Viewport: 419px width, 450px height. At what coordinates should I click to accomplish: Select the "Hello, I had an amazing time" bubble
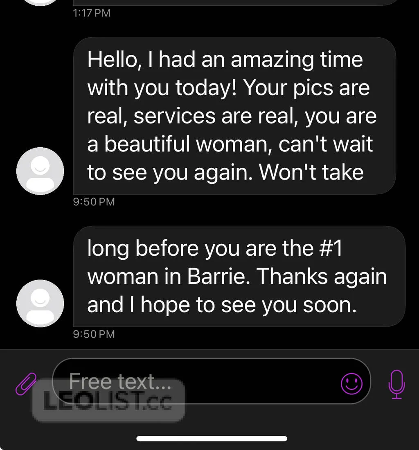(234, 116)
